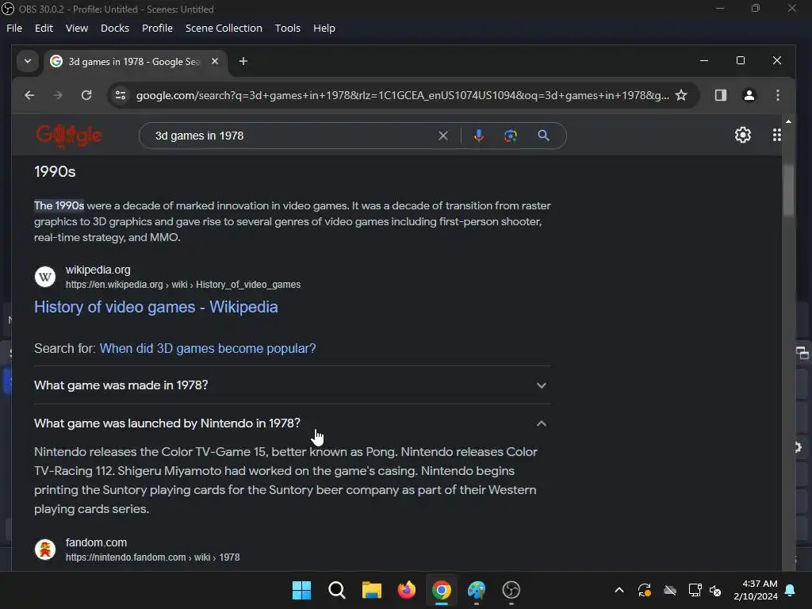
Task: Open 'History of video games - Wikipedia' link
Action: point(156,307)
